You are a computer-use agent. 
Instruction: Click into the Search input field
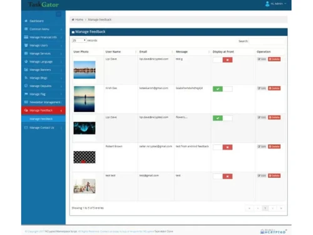(267, 41)
